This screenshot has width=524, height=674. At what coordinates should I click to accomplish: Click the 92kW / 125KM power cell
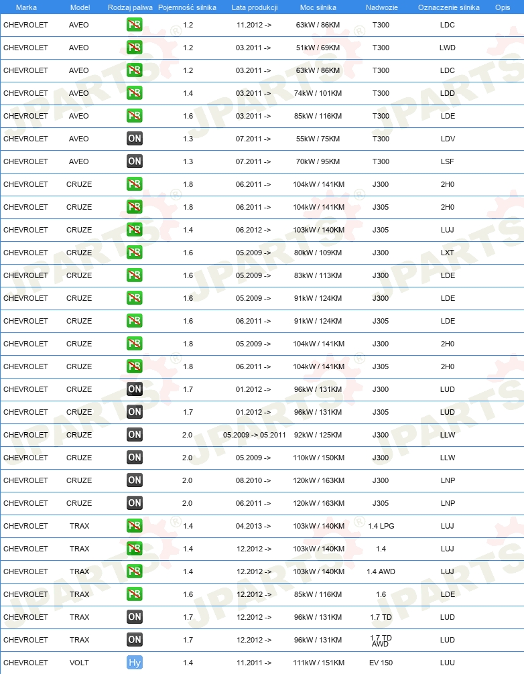[x=318, y=435]
